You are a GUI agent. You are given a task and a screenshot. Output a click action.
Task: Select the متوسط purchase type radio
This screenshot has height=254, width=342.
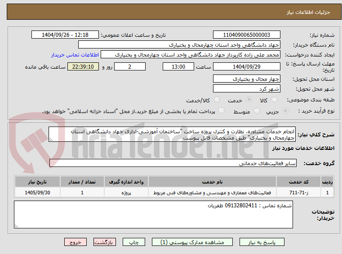click(257, 111)
